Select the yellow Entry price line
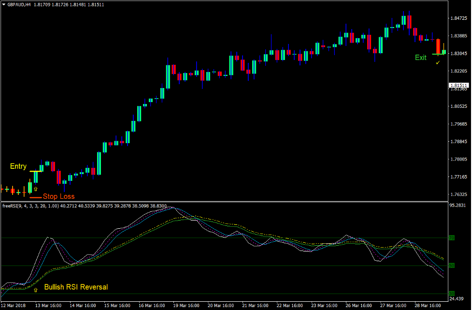 36,172
